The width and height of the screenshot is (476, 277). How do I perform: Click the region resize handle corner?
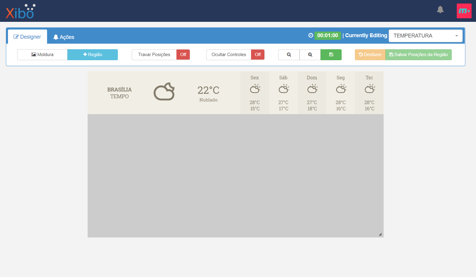(380, 235)
